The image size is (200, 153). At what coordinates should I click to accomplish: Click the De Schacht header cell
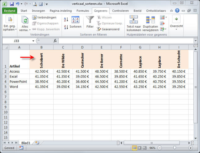[x=179, y=59]
